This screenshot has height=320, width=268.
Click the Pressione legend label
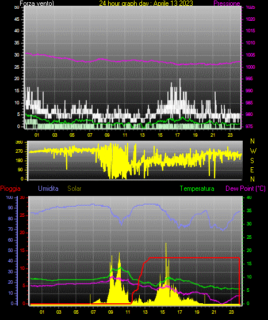coord(227,3)
